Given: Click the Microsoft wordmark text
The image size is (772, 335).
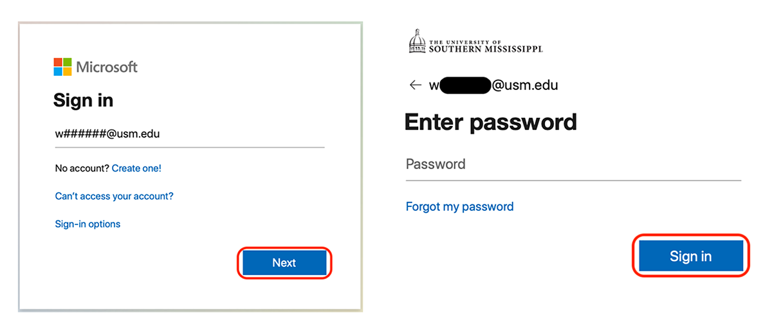Looking at the screenshot, I should 107,67.
